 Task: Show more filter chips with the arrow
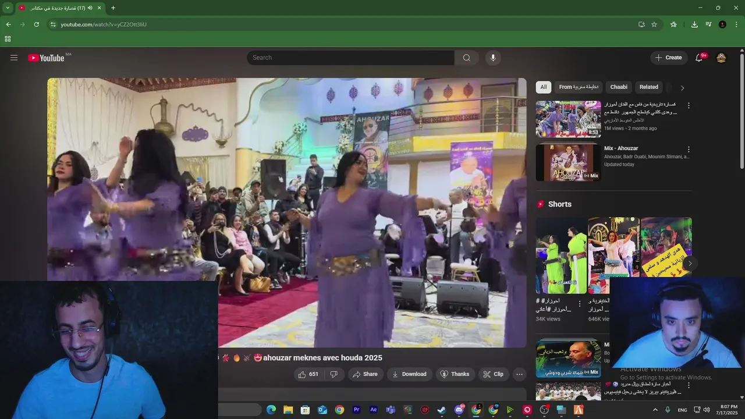click(x=682, y=88)
